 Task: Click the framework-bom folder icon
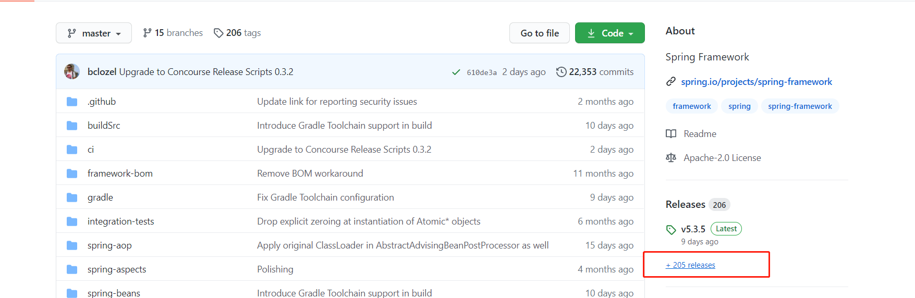72,173
